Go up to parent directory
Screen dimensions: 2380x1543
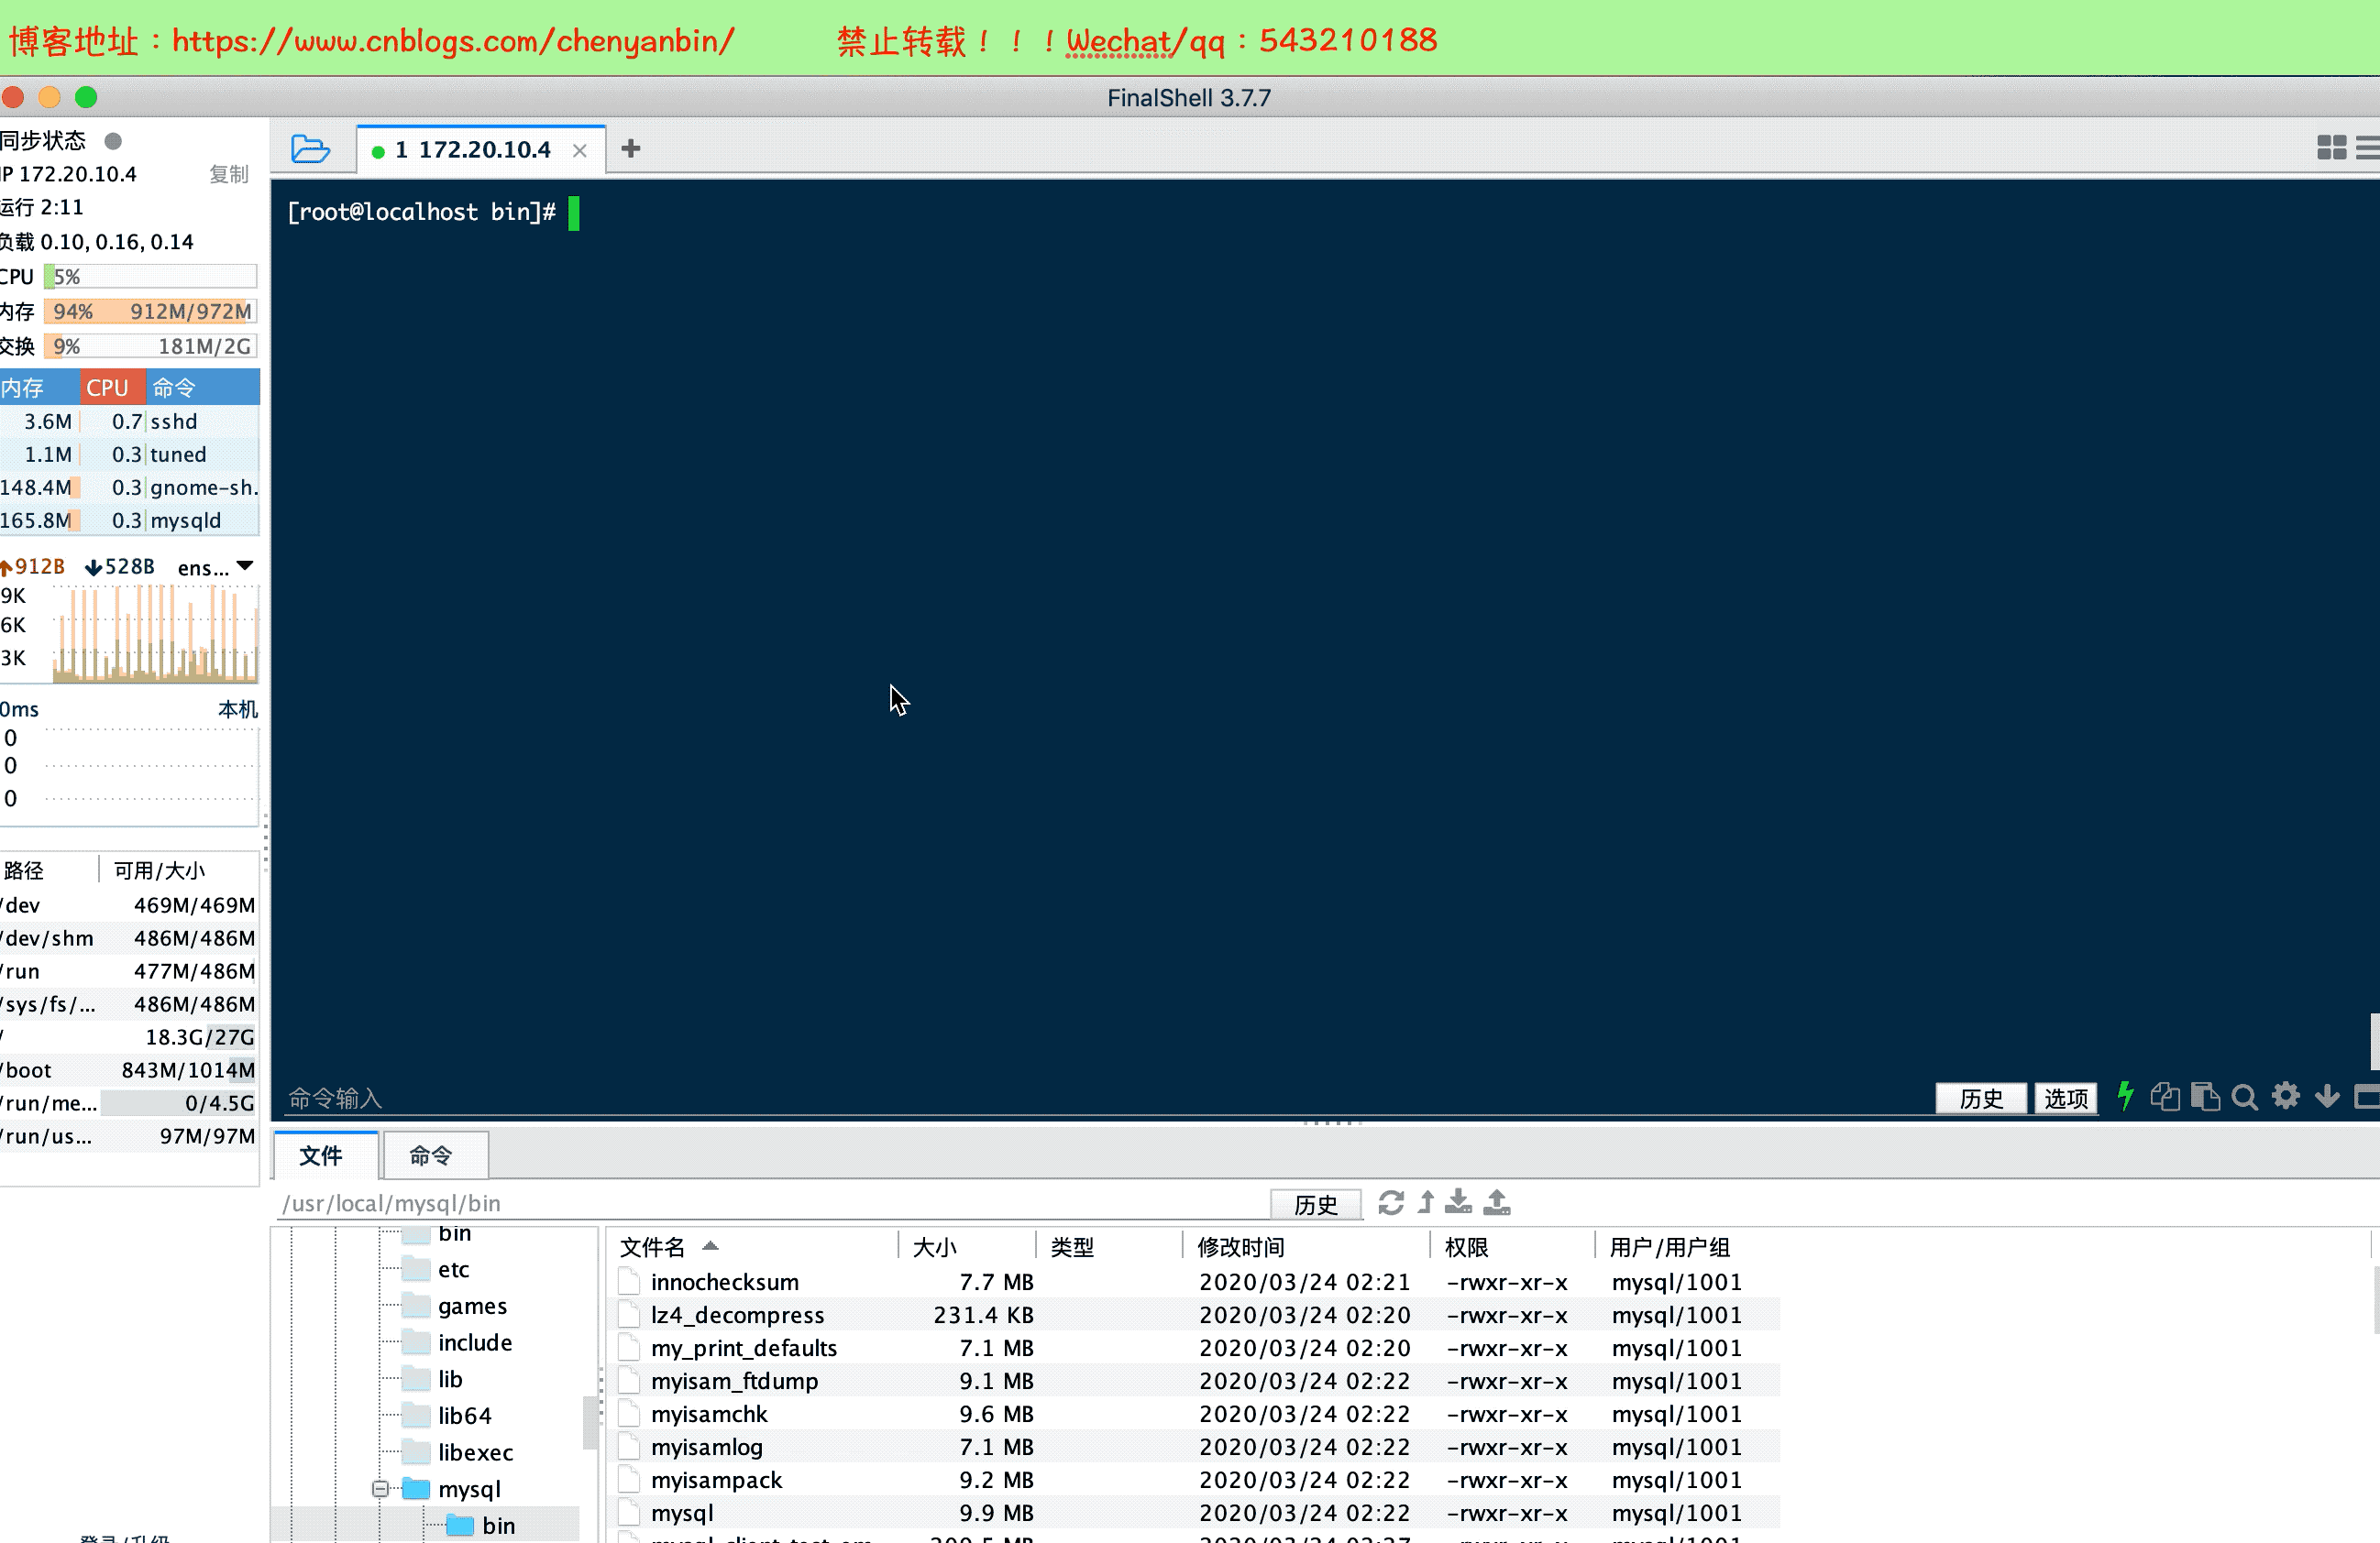[x=1426, y=1202]
